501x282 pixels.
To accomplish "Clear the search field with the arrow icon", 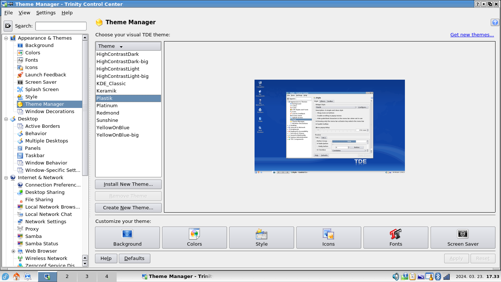I will point(8,26).
